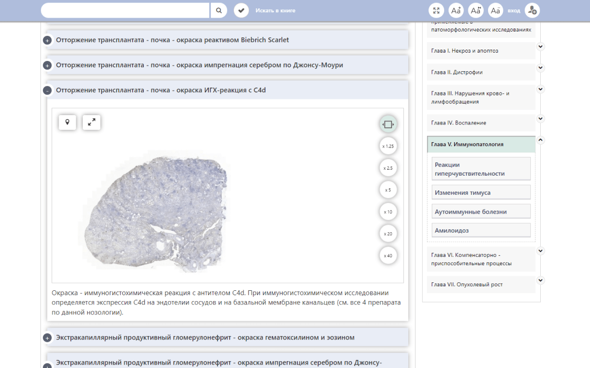The height and width of the screenshot is (368, 590).
Task: Open 'Глава VI. Компенсаторно - приспособительные процессы'
Action: (481, 259)
